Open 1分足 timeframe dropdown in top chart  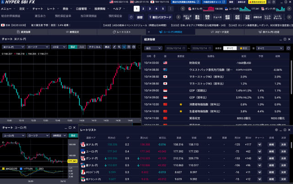coord(59,47)
